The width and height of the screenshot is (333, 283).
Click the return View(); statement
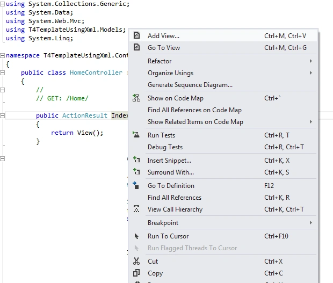(77, 133)
